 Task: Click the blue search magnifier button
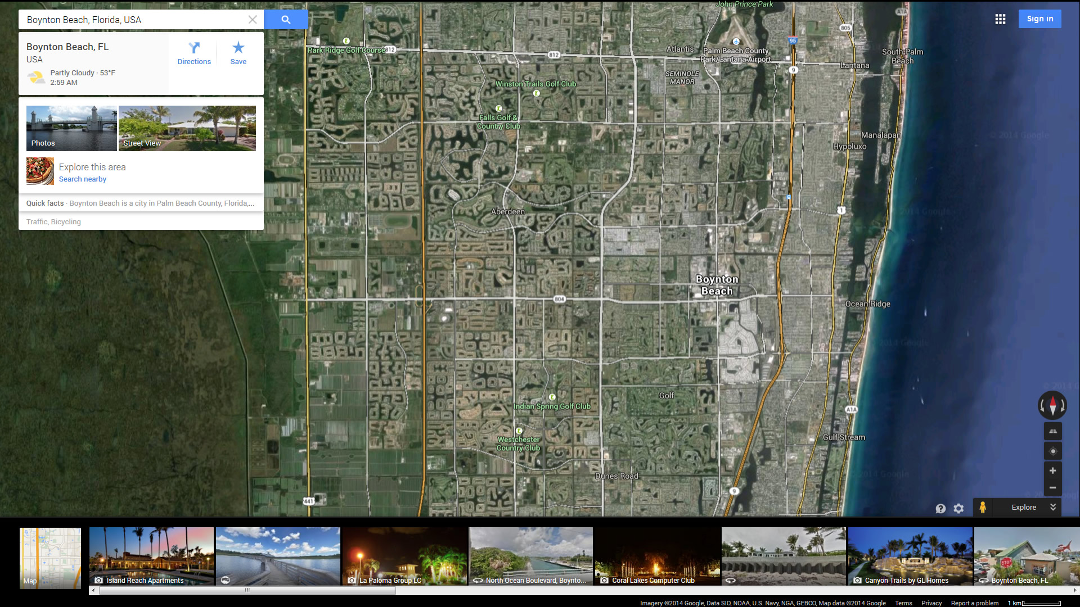286,20
